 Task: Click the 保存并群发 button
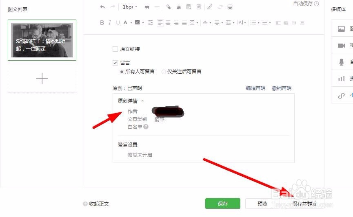click(304, 204)
